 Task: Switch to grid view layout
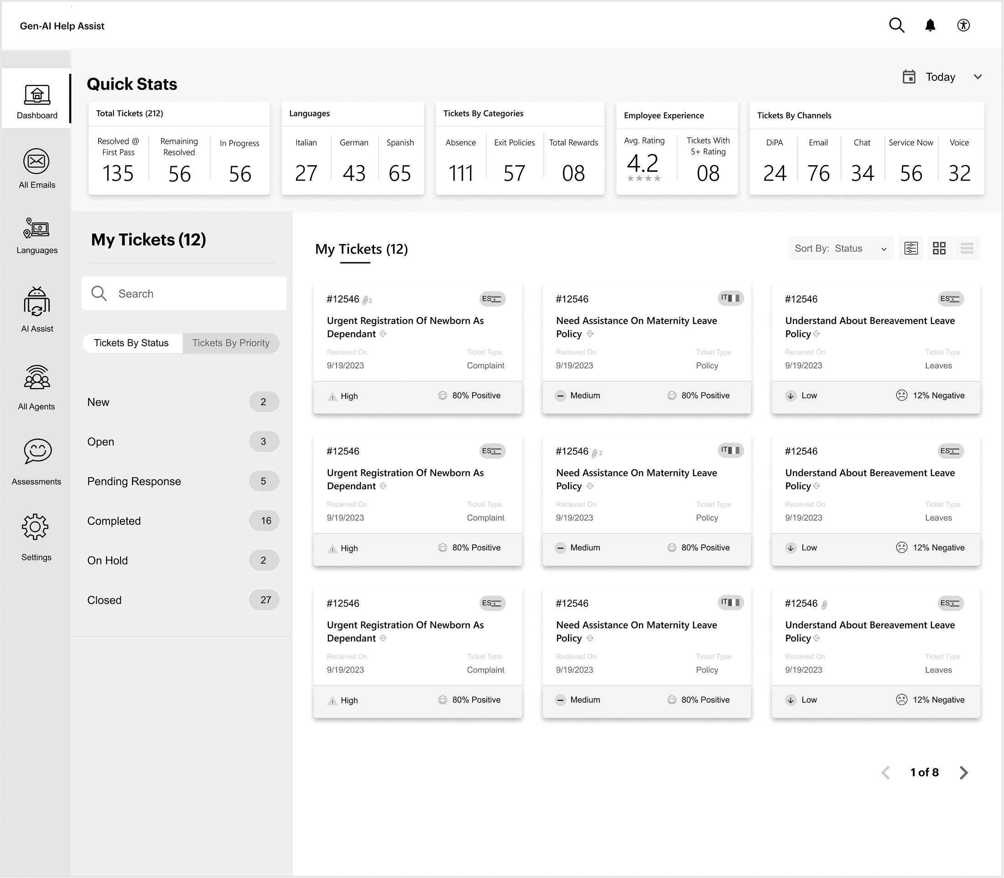(x=939, y=248)
